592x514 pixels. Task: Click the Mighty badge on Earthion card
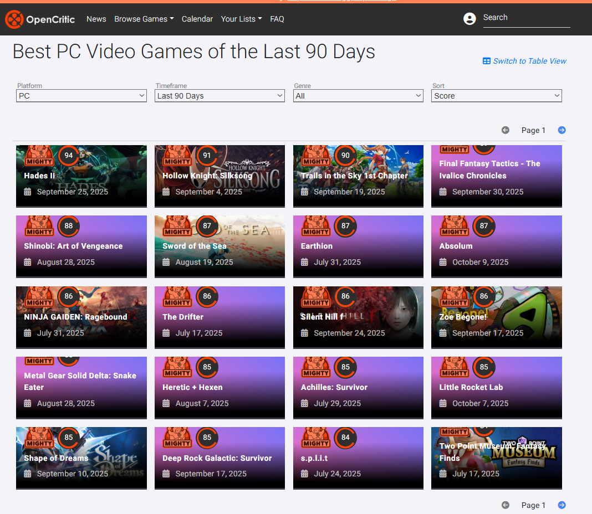click(317, 225)
